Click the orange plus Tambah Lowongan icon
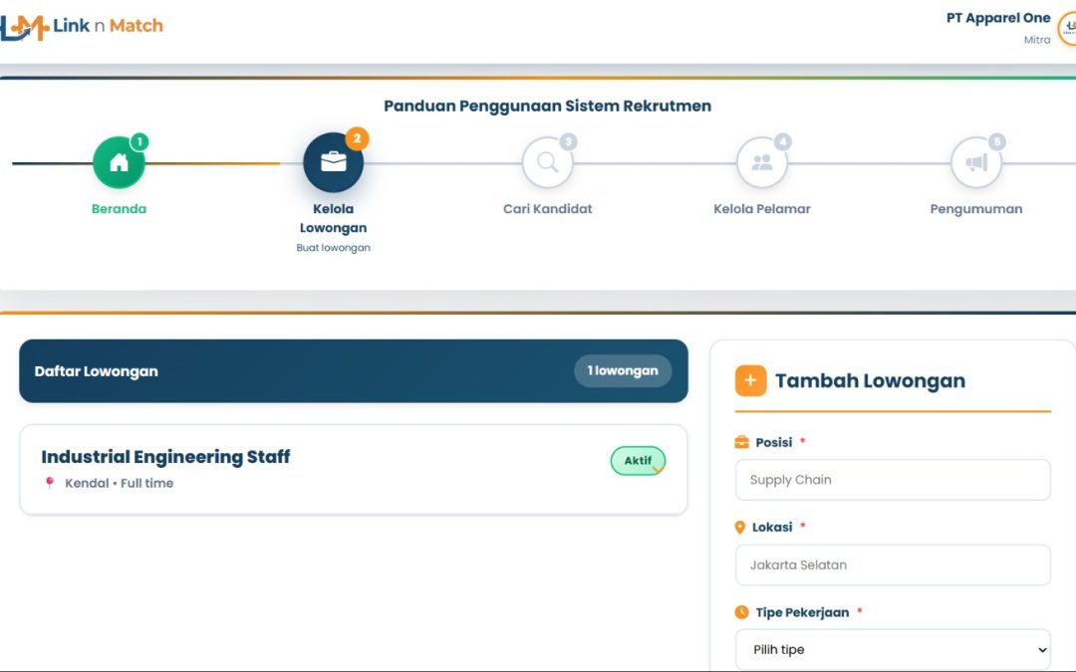 [x=750, y=380]
